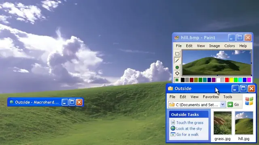
Task: Maximize the Outside - Macrohard window
Action: click(x=72, y=102)
